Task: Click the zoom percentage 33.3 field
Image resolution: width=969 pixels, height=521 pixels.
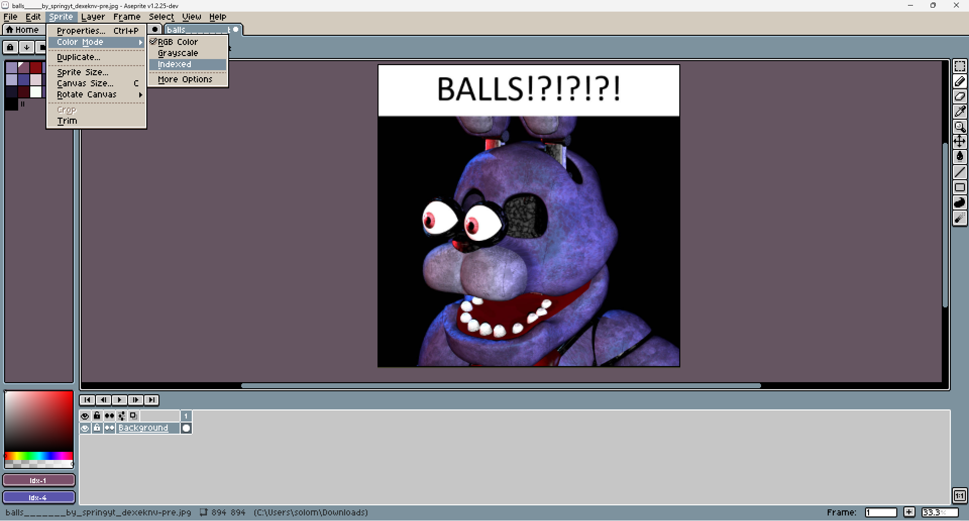Action: point(940,512)
